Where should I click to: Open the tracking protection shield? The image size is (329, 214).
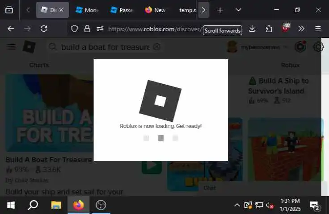(74, 29)
